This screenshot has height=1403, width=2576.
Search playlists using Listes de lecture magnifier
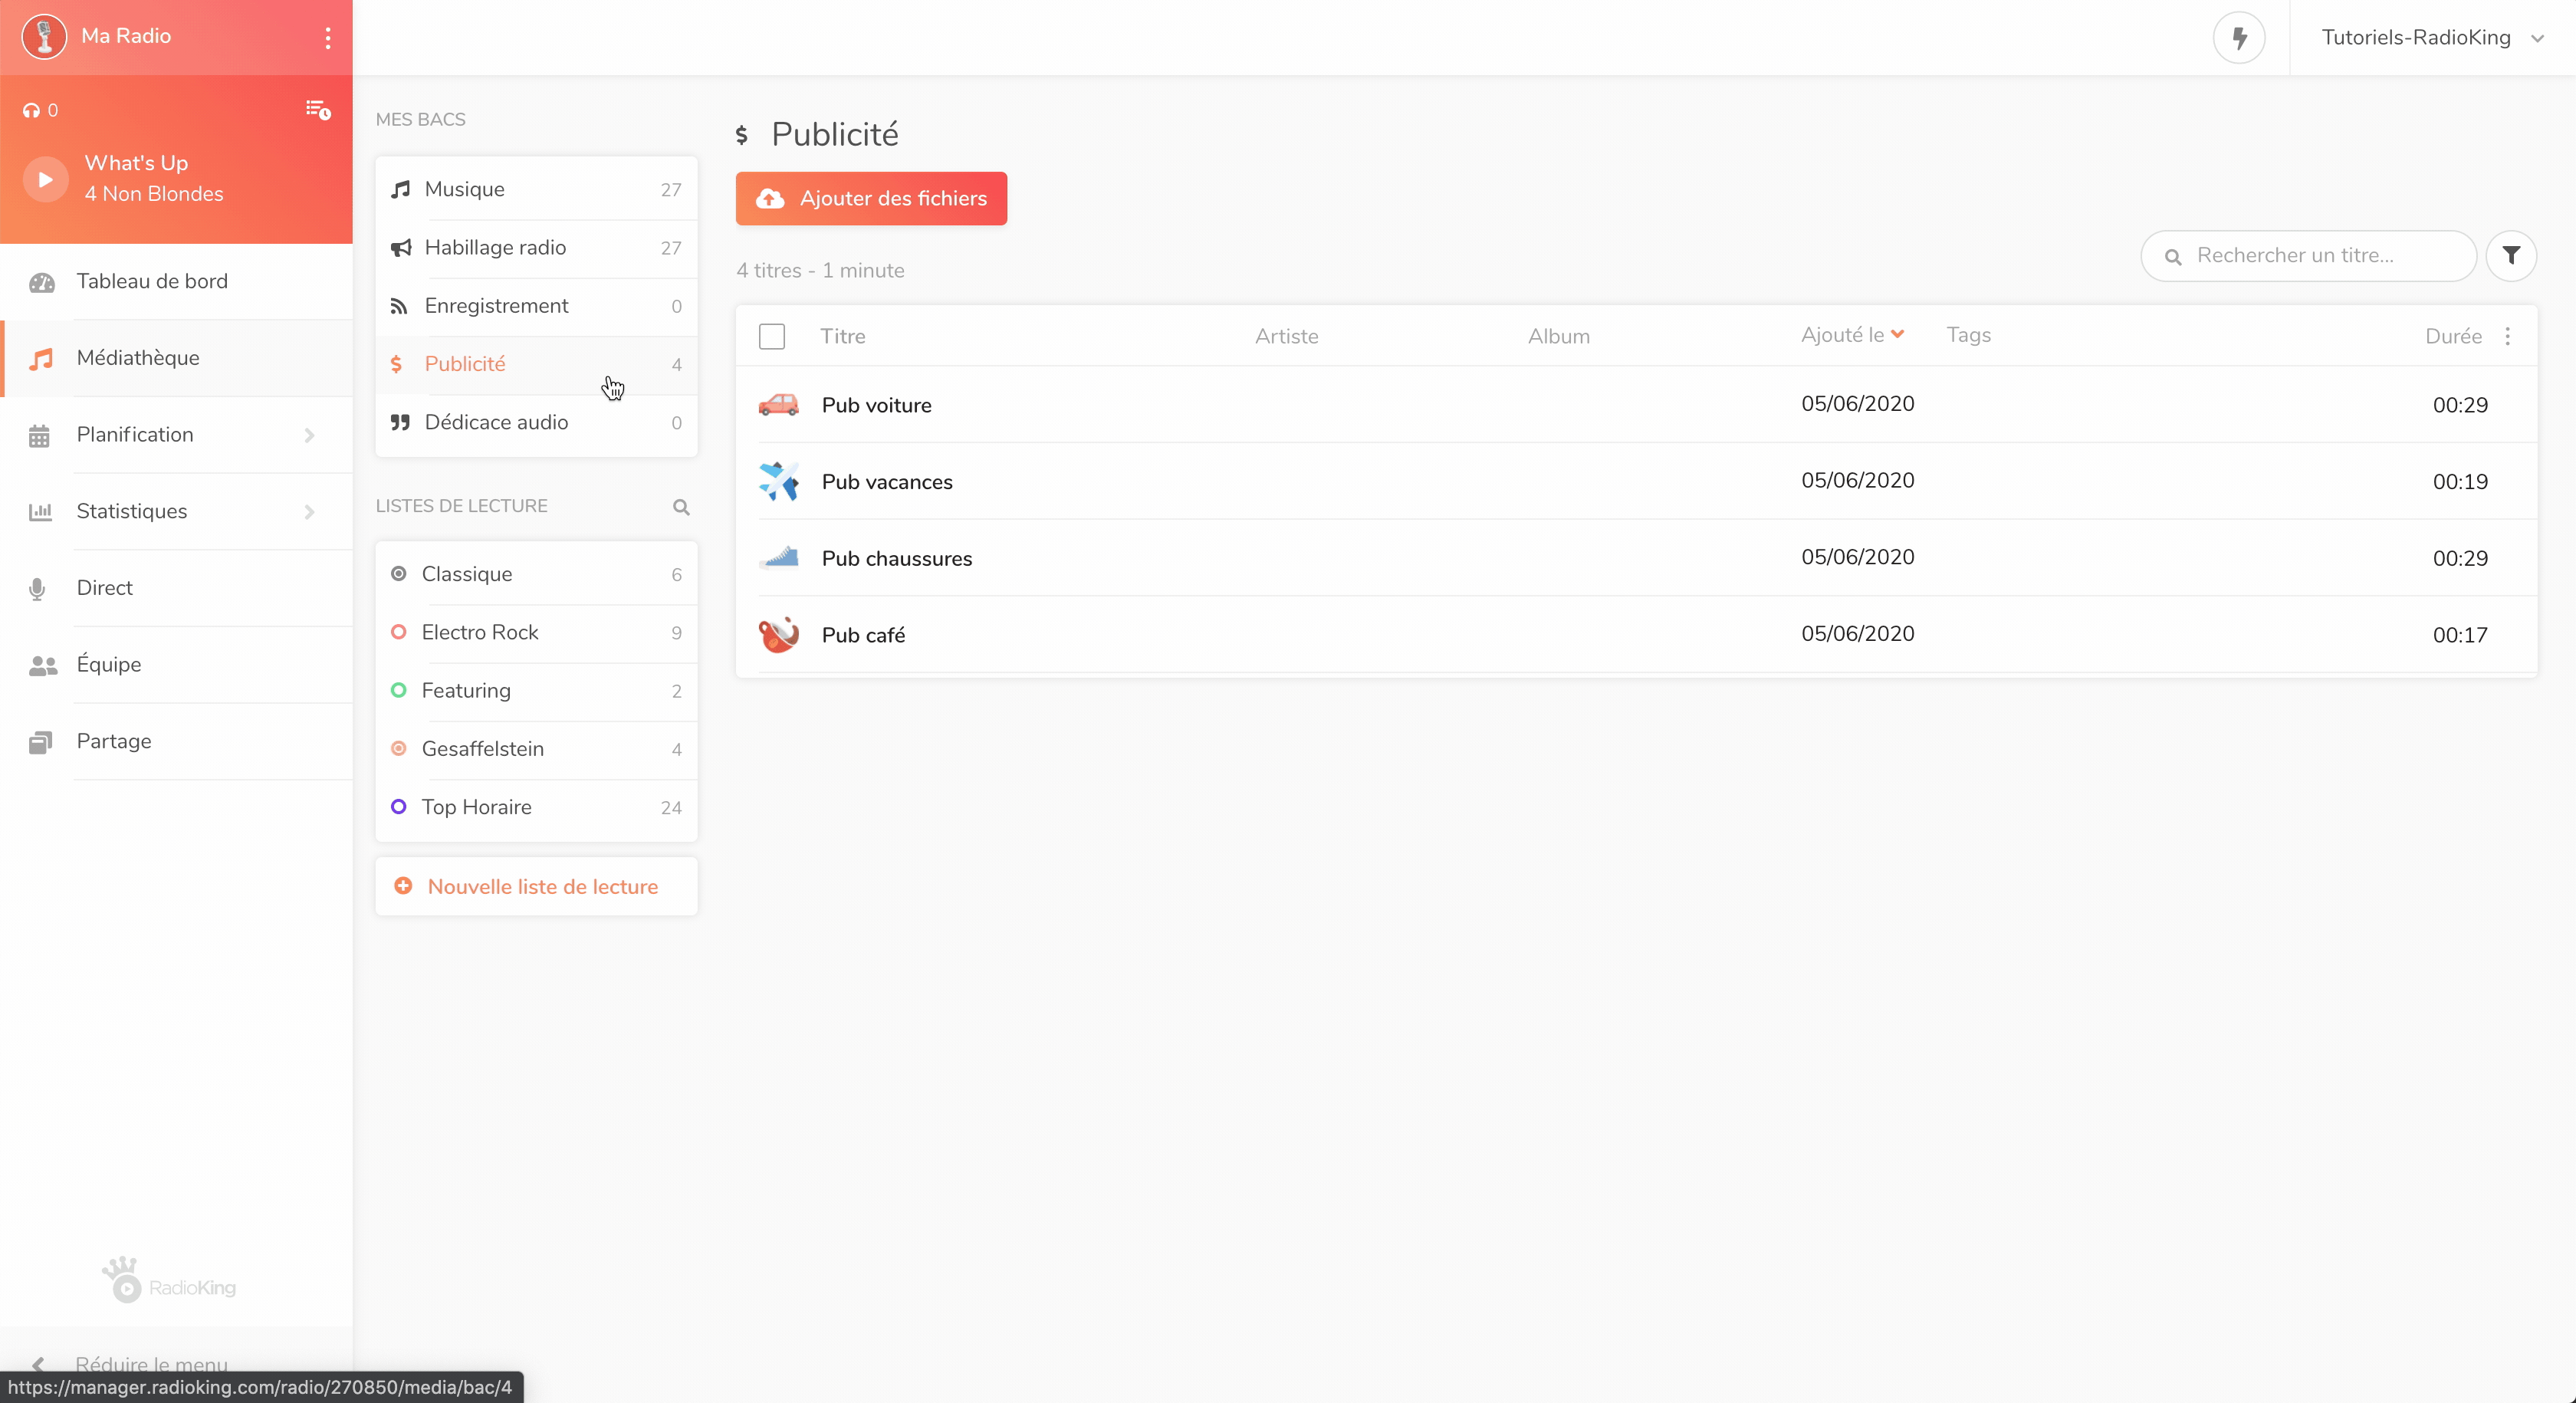click(x=681, y=507)
